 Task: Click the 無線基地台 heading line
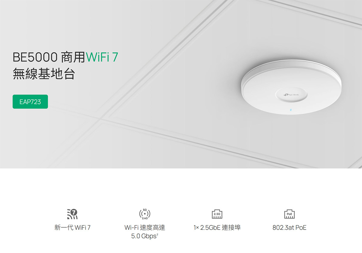click(44, 74)
